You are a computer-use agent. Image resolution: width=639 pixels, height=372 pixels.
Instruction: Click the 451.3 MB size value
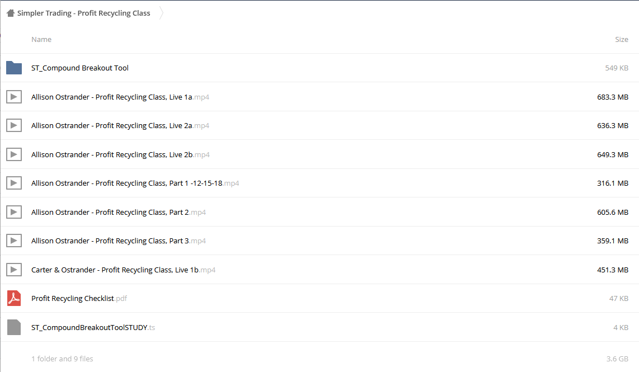tap(613, 270)
